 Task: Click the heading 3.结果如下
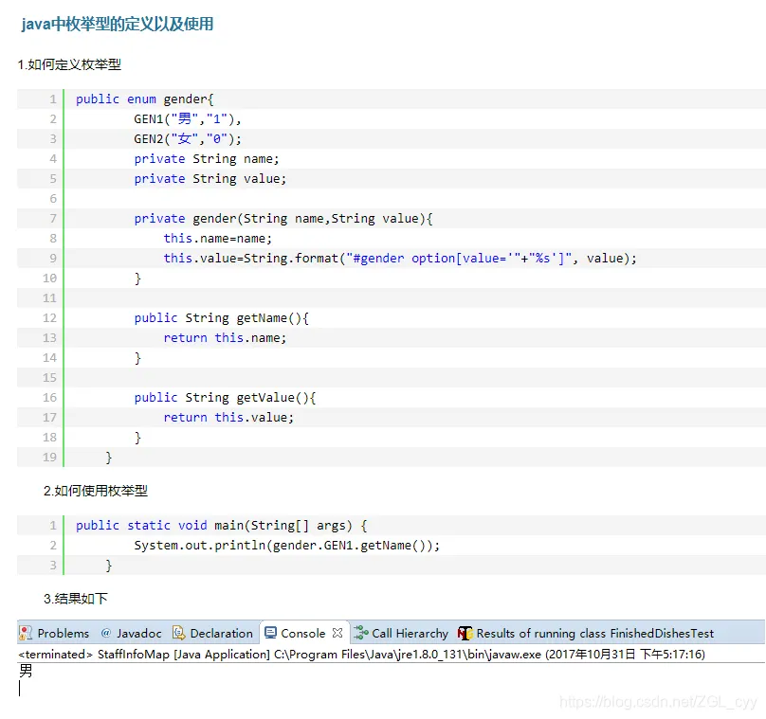coord(76,599)
